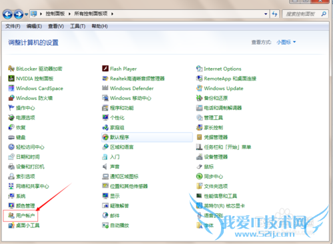Open Flash Player settings item

119,69
